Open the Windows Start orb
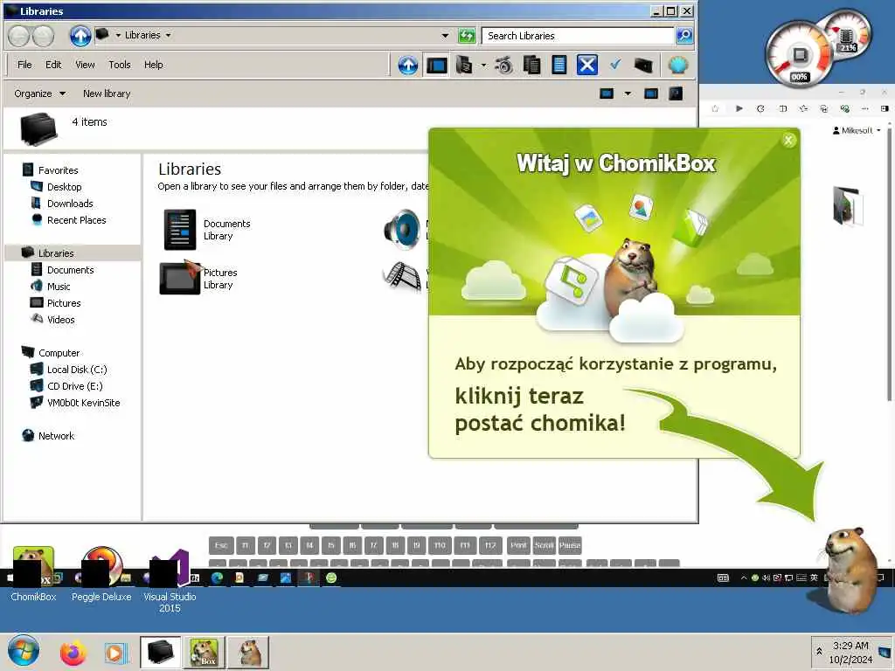 [x=24, y=651]
